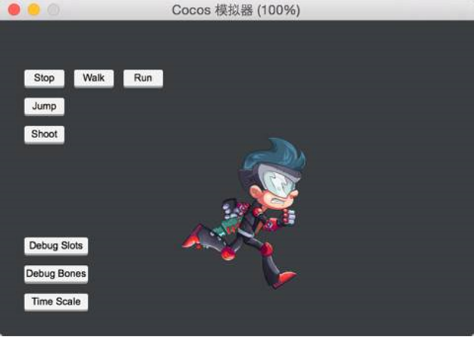Click the character's rear red boot
Screen dimensions: 474x337
[x=192, y=238]
